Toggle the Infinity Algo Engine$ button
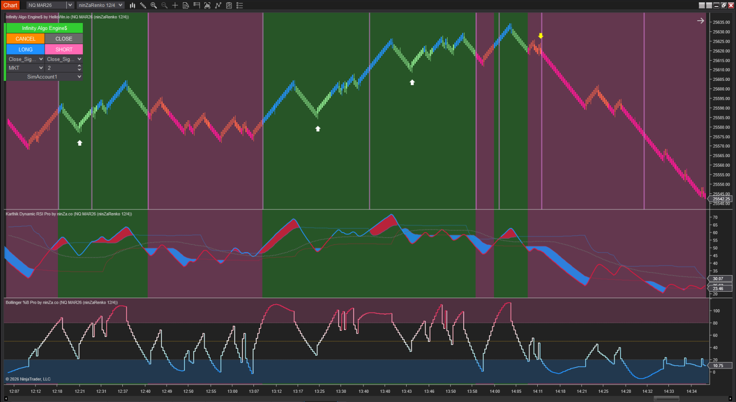Image resolution: width=736 pixels, height=402 pixels. pos(45,28)
